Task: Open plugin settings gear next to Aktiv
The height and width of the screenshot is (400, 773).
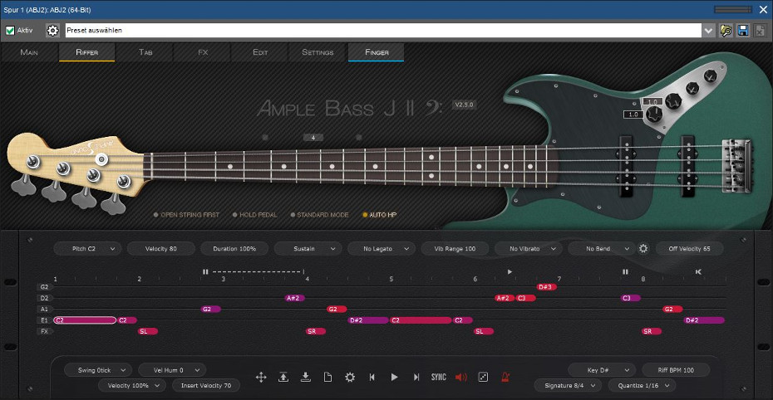Action: coord(52,31)
